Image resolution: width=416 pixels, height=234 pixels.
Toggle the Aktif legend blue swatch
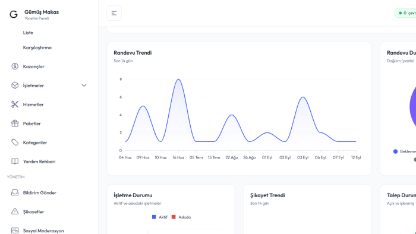click(x=154, y=217)
